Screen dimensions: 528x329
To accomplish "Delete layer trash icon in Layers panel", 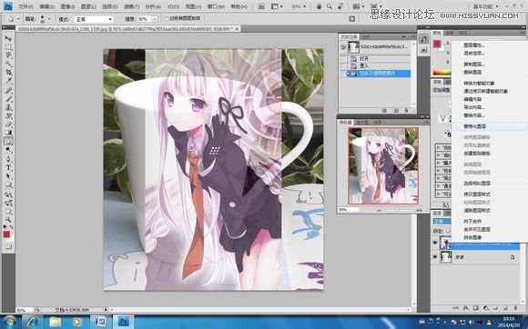I will point(515,308).
